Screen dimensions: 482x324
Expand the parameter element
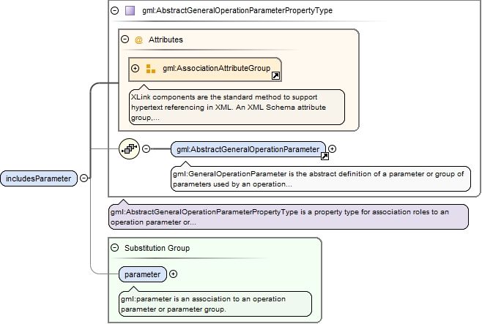pos(174,274)
